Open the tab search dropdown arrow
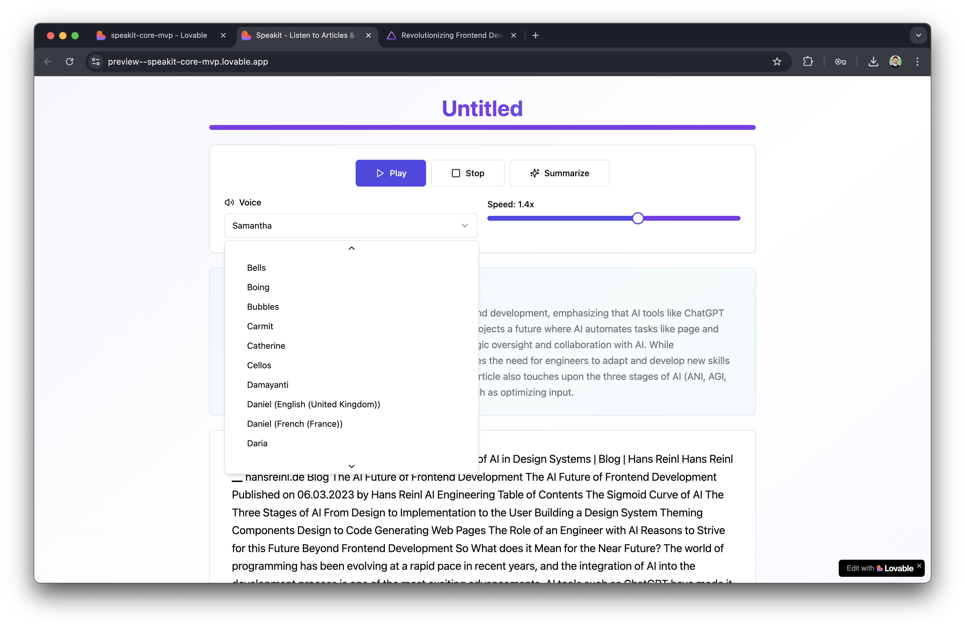The width and height of the screenshot is (965, 628). click(918, 36)
